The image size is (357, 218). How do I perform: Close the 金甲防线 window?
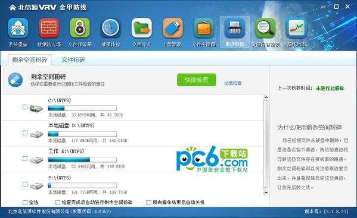347,7
